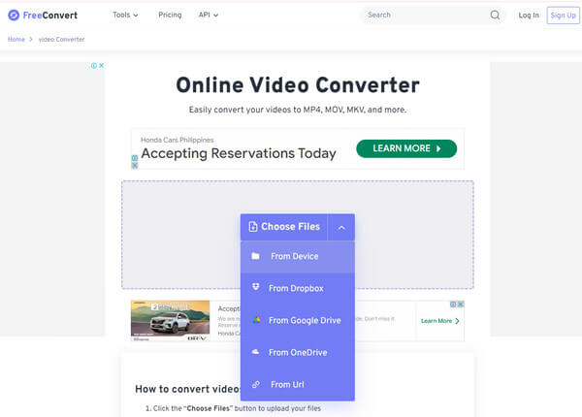The height and width of the screenshot is (417, 582).
Task: Select From Device upload option
Action: pyautogui.click(x=298, y=257)
